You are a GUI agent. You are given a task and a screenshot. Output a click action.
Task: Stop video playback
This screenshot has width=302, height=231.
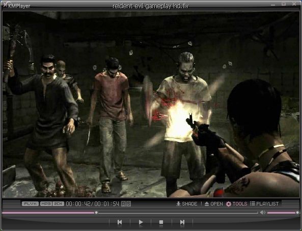161,222
